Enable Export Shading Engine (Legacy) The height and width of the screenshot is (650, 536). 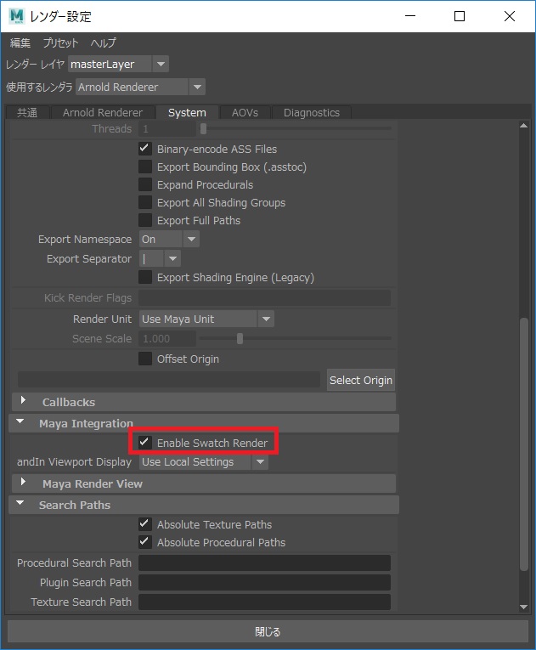145,277
